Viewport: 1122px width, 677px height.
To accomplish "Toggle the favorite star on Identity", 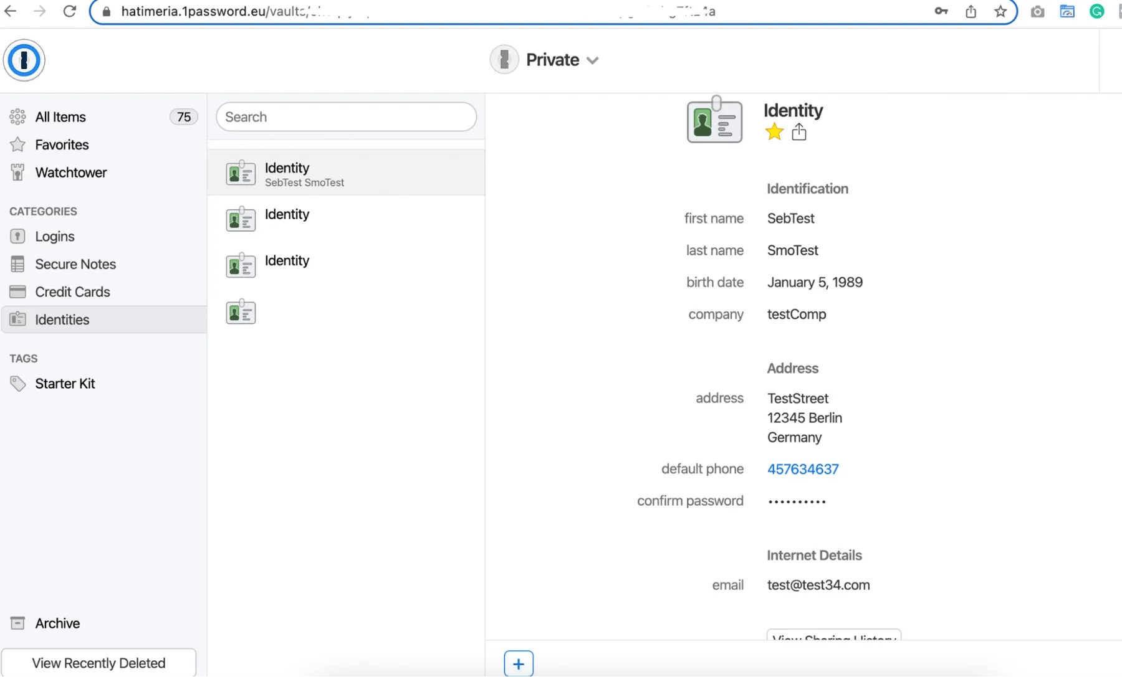I will coord(774,132).
